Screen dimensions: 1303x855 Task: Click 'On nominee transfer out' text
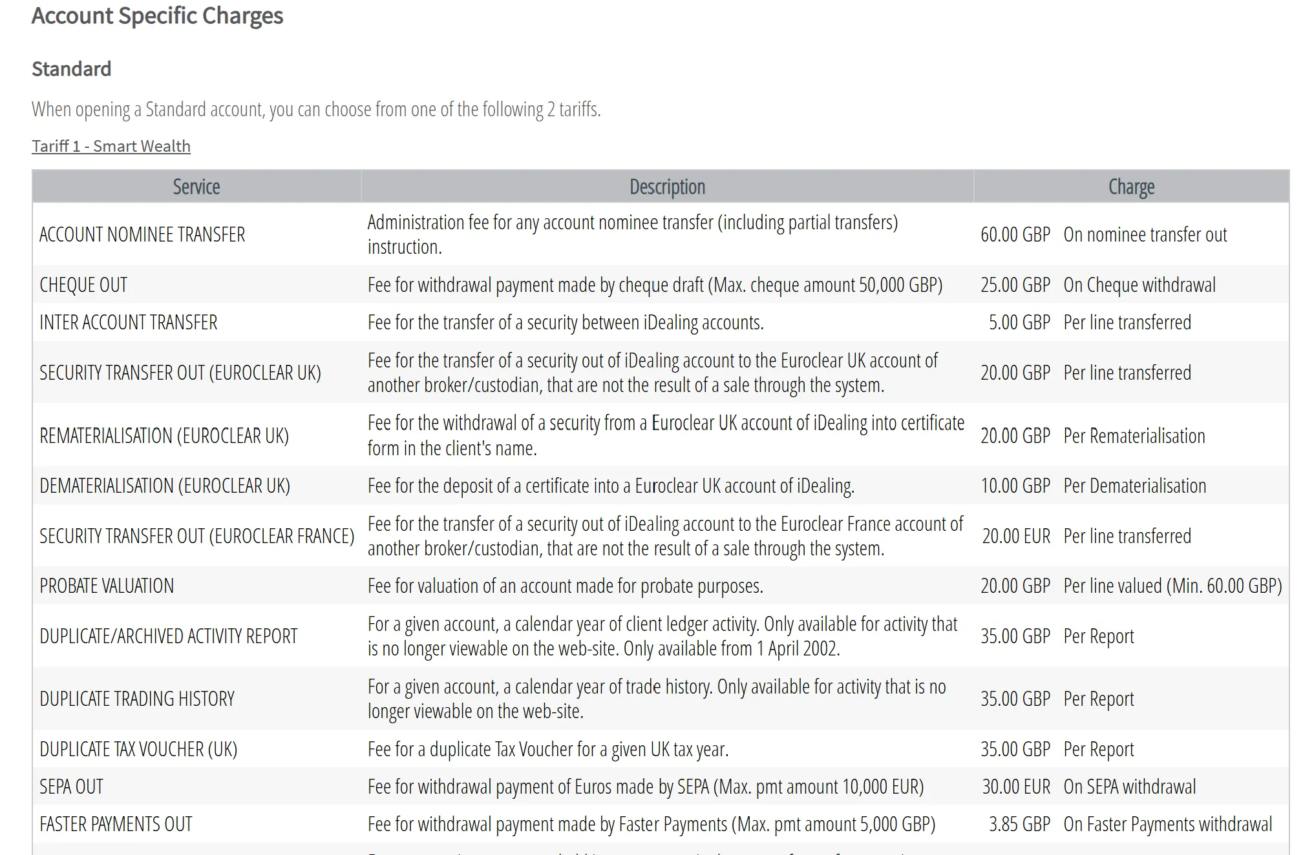(1145, 234)
